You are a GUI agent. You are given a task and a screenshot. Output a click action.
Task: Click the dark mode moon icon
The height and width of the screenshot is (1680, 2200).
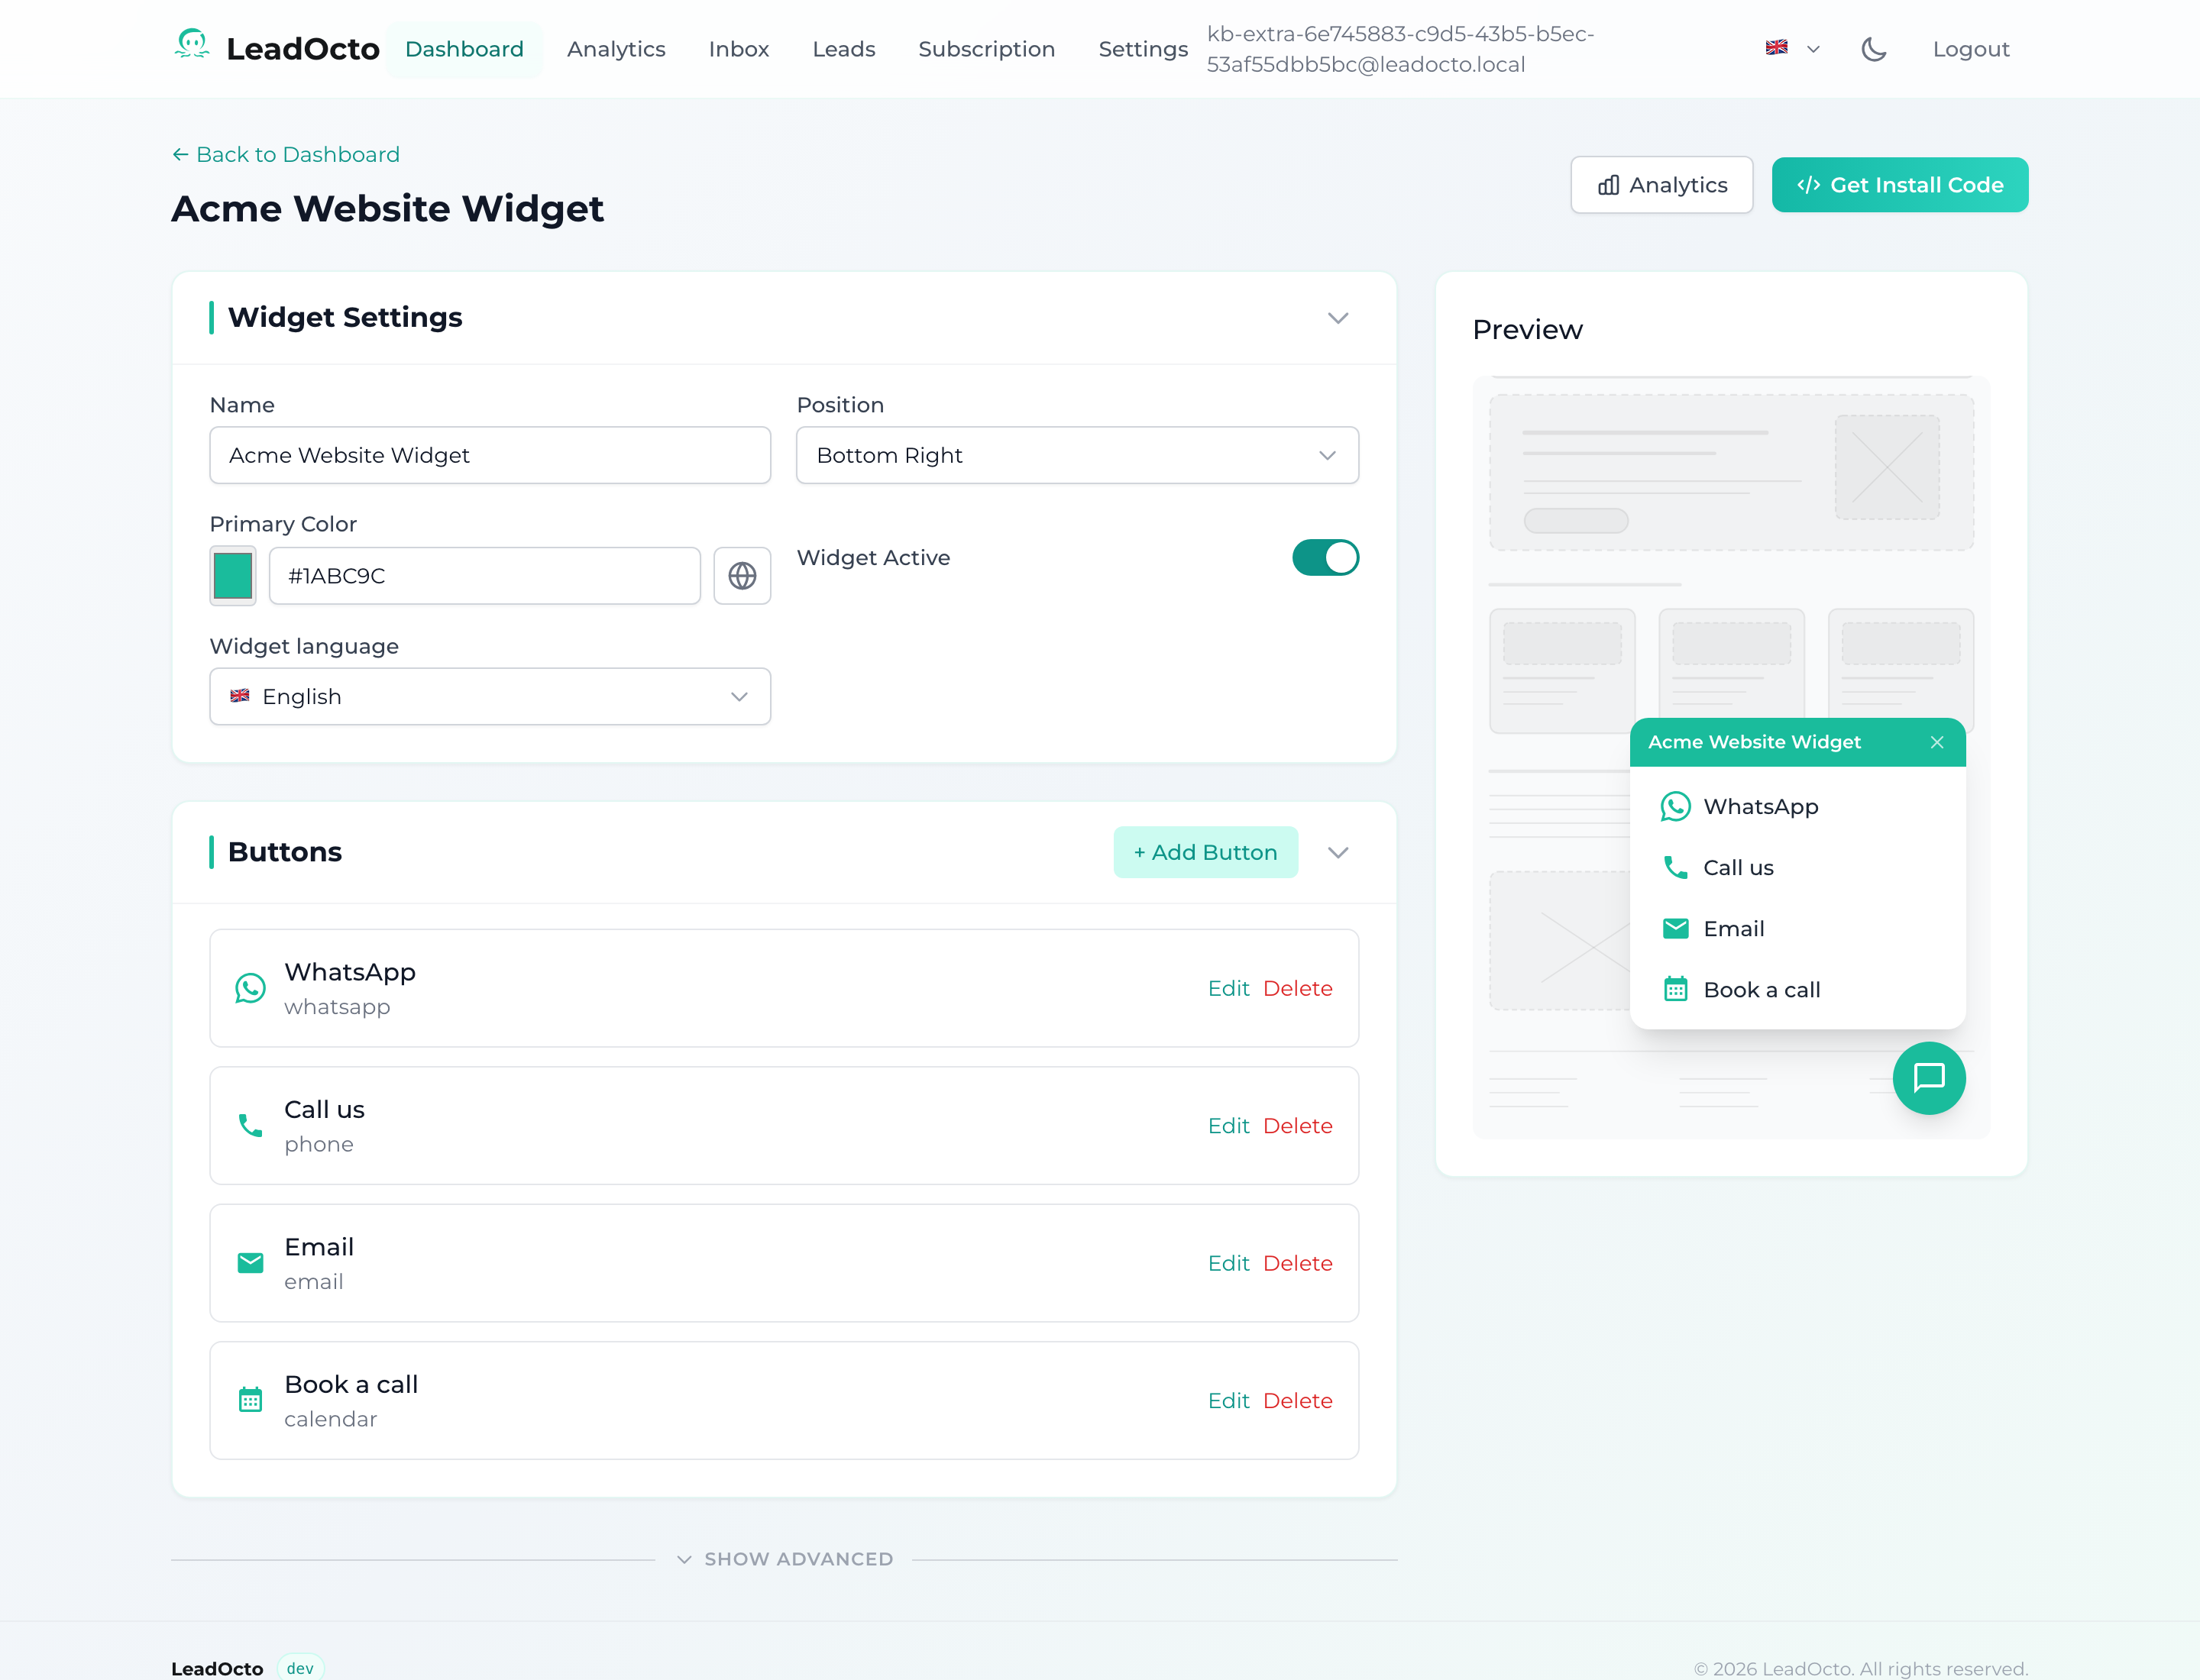tap(1873, 49)
